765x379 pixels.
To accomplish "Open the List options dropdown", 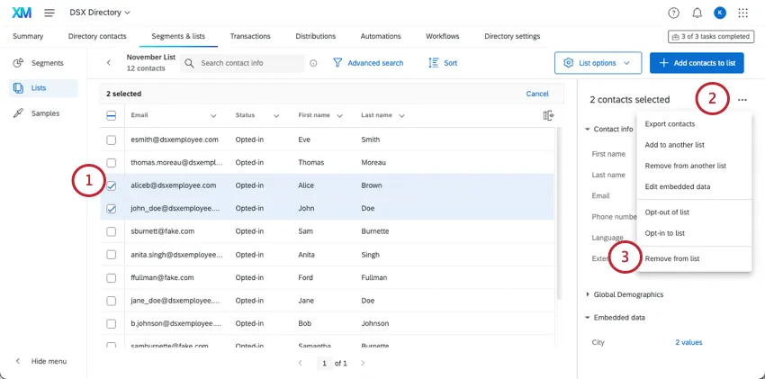I will pyautogui.click(x=598, y=63).
